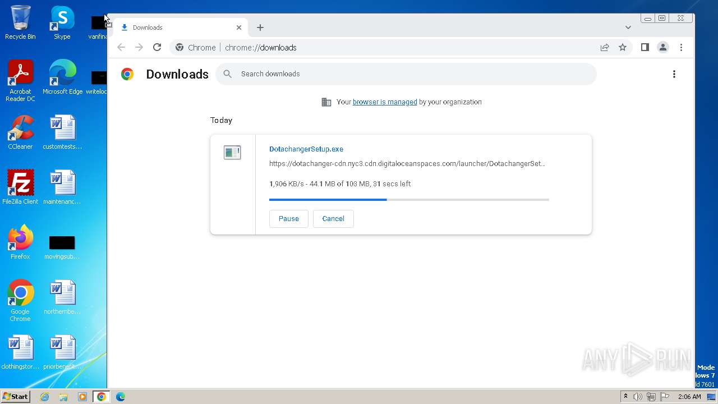Open the dotachanger-cdn download URL link
The image size is (718, 404).
point(407,164)
